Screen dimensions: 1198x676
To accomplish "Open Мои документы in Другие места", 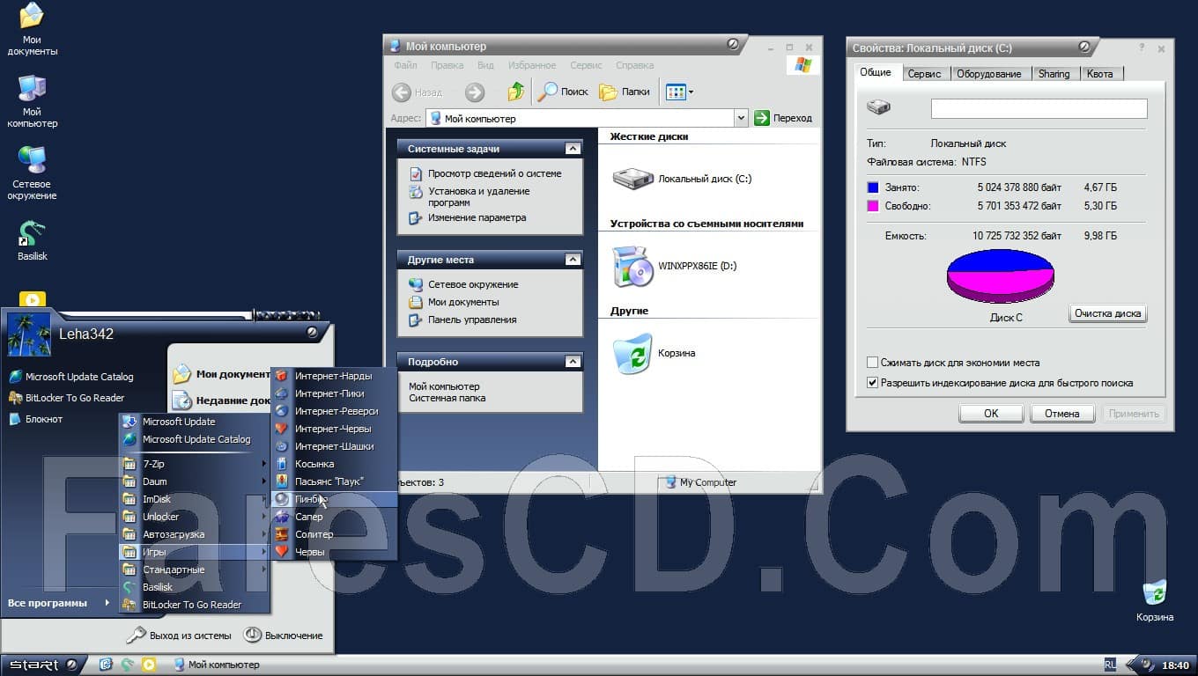I will (x=463, y=302).
